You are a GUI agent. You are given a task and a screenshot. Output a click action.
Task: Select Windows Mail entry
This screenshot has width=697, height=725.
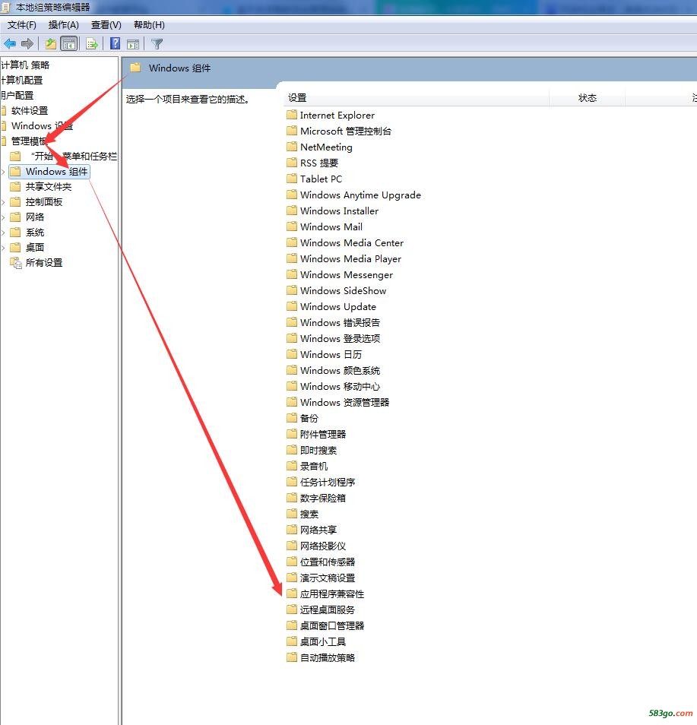click(331, 226)
